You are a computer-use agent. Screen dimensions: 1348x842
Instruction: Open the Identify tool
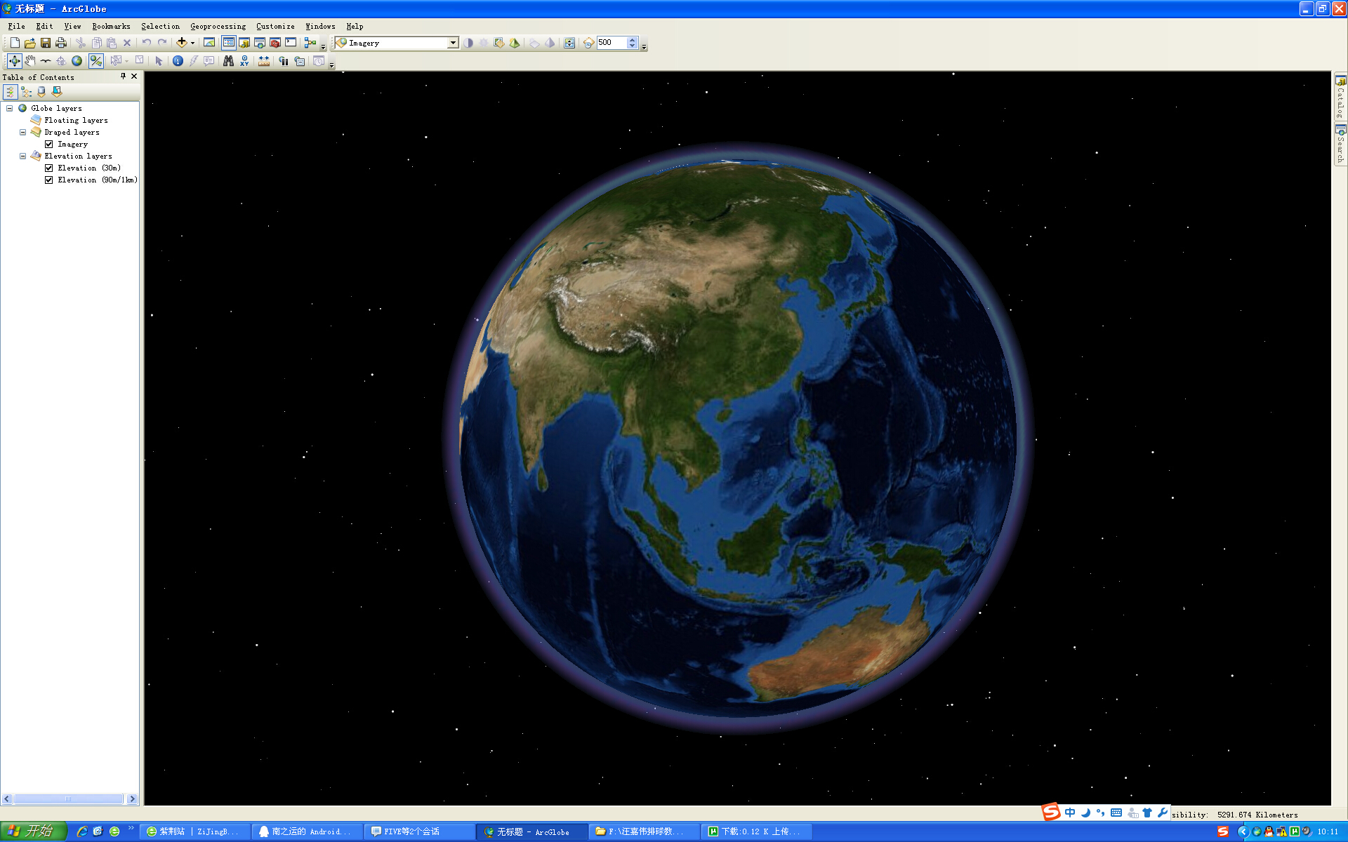[178, 61]
